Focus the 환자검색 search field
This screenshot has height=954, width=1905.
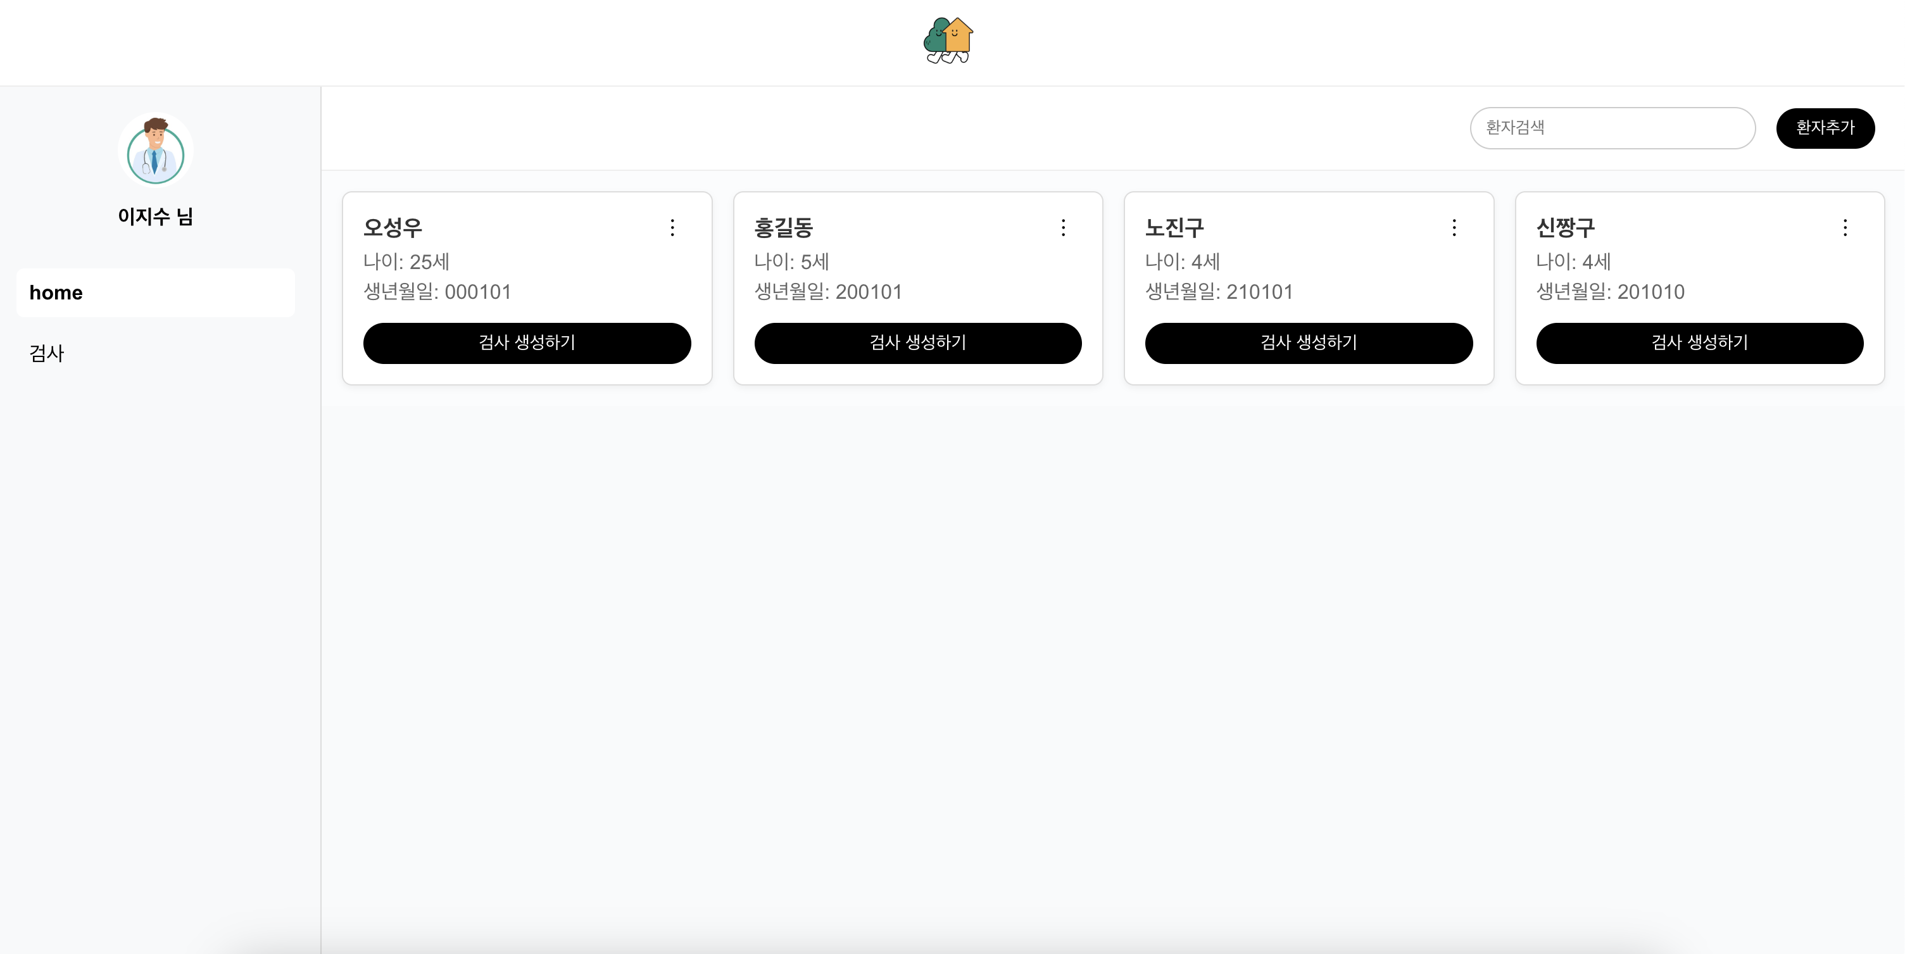(x=1612, y=128)
